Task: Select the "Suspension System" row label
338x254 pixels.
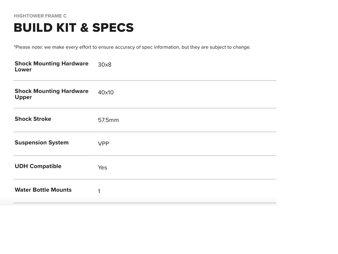Action: 42,143
